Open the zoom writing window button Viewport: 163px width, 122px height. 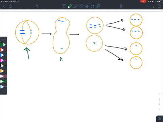click(x=160, y=119)
